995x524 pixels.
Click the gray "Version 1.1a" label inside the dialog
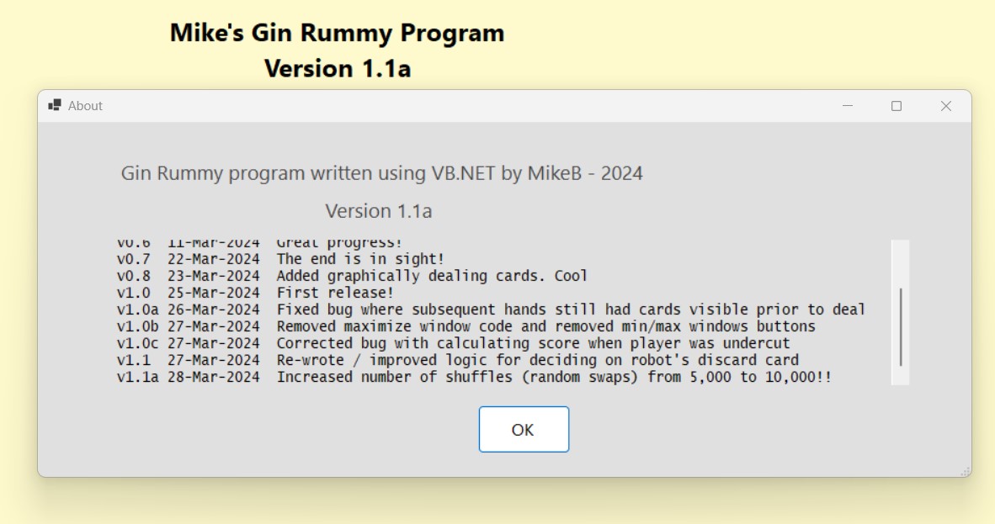(x=379, y=211)
